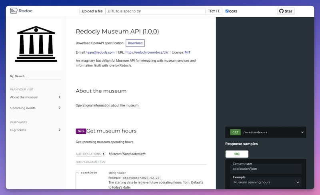
Task: Expand the Upcoming events sidebar chevron
Action: 60,108
